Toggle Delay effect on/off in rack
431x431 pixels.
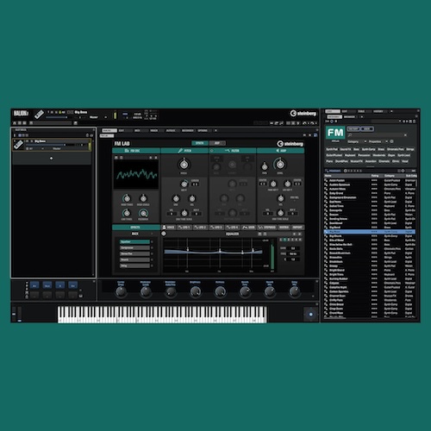pos(152,265)
